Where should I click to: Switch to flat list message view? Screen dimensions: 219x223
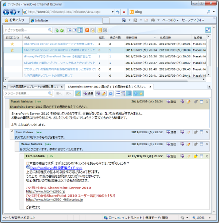point(118,93)
